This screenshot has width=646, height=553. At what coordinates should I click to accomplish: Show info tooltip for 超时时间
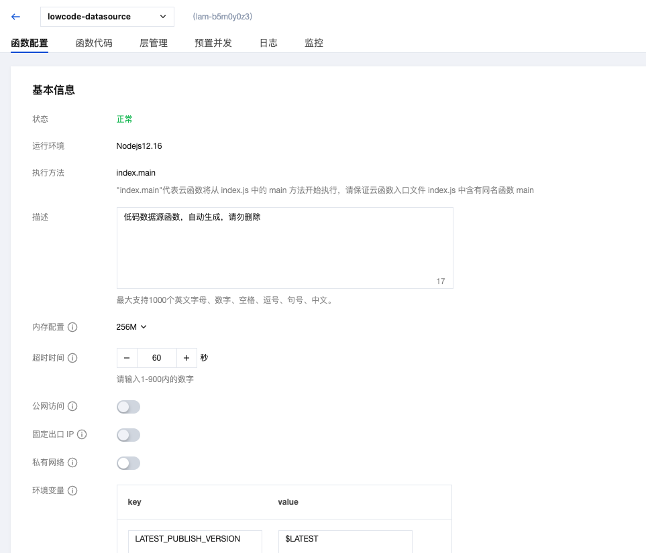(x=72, y=358)
